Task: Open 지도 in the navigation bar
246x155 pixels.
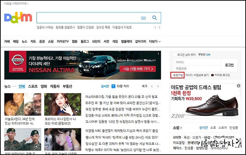Action: pyautogui.click(x=33, y=41)
